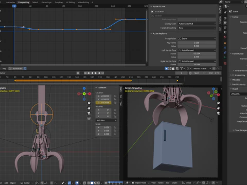Screen dimensions: 247x185
Task: Open the Output properties tab
Action: pos(225,23)
